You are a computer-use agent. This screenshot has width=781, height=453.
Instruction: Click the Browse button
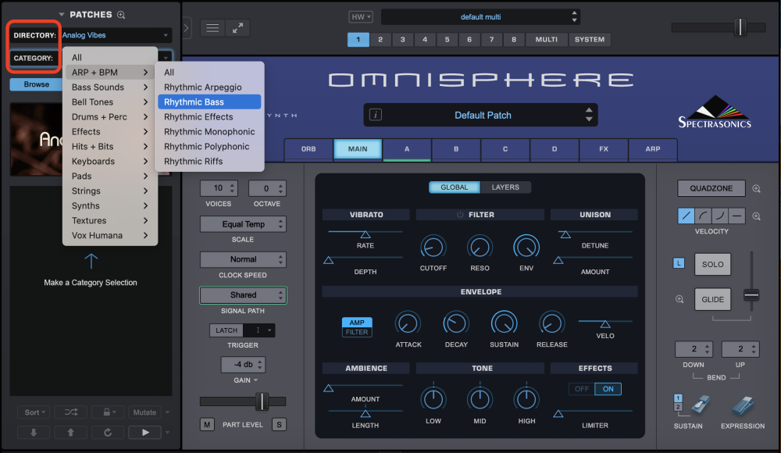pos(37,84)
